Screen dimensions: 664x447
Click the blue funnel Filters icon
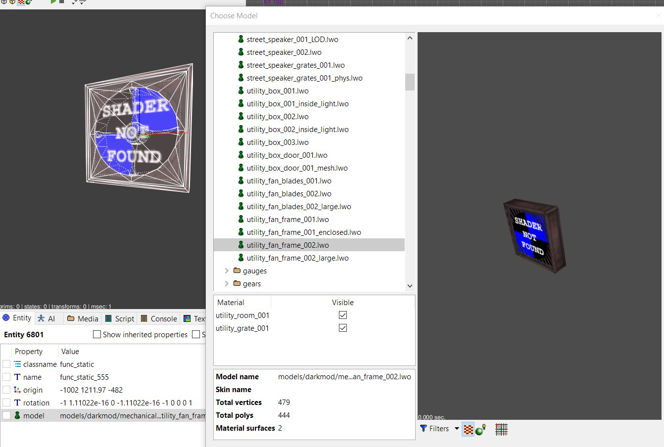point(424,429)
